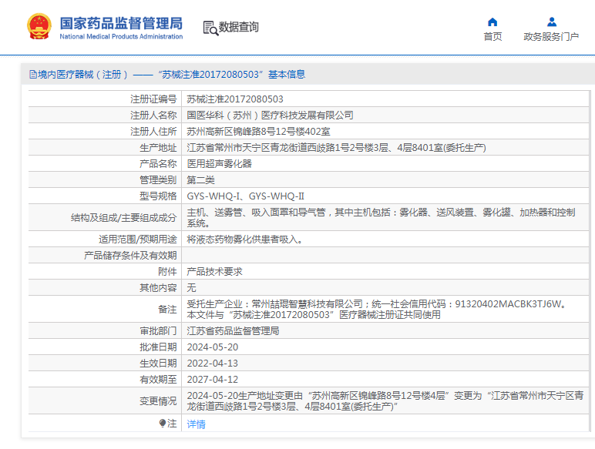
Task: Click the 审批部门 value 江苏省药品监督管理局
Action: coord(233,330)
